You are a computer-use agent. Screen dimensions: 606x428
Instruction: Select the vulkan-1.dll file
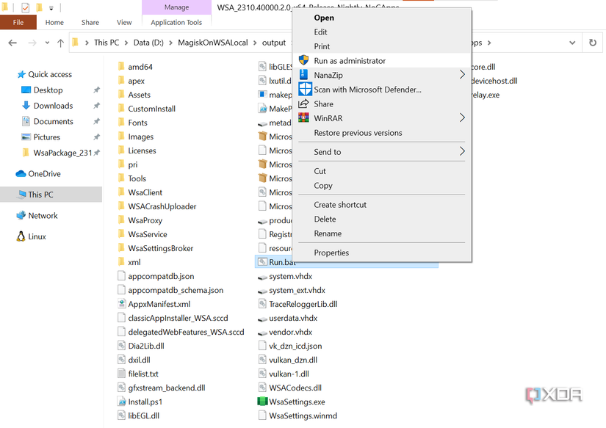click(x=289, y=374)
